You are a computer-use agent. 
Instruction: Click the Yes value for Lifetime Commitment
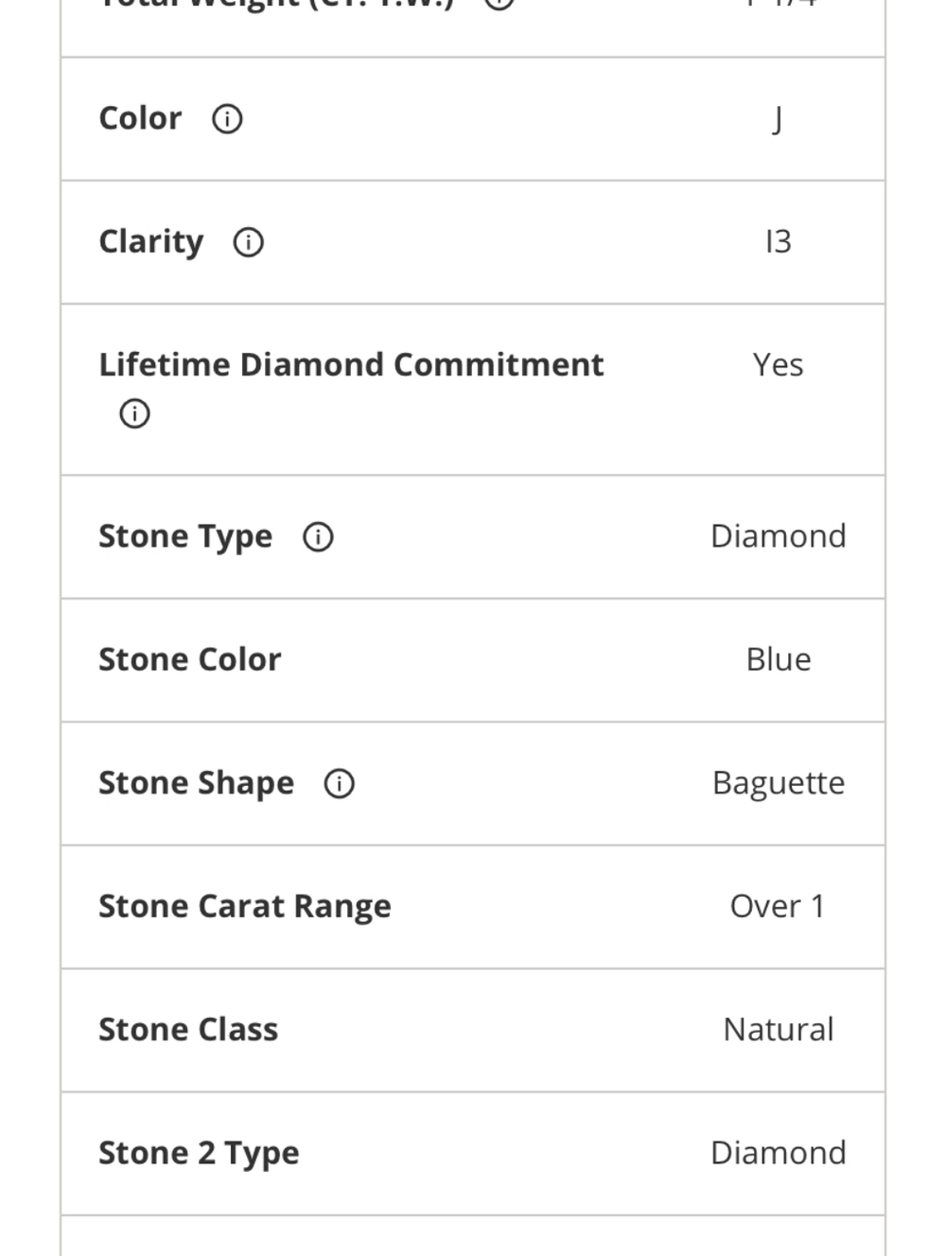pyautogui.click(x=778, y=365)
